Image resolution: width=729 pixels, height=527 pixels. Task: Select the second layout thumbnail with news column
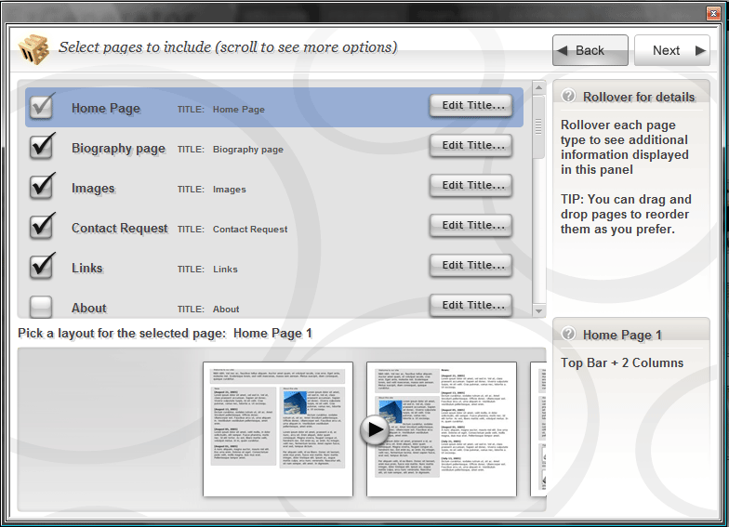click(442, 429)
